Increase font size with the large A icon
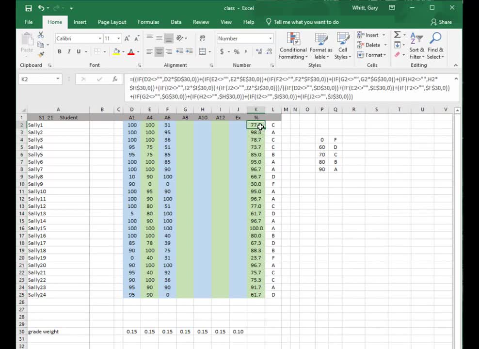The image size is (479, 349). (x=127, y=38)
